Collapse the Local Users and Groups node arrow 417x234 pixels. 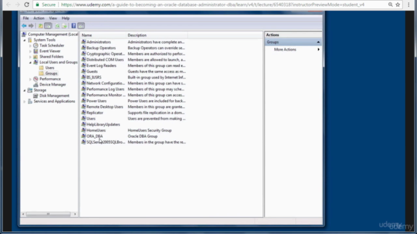(31, 62)
